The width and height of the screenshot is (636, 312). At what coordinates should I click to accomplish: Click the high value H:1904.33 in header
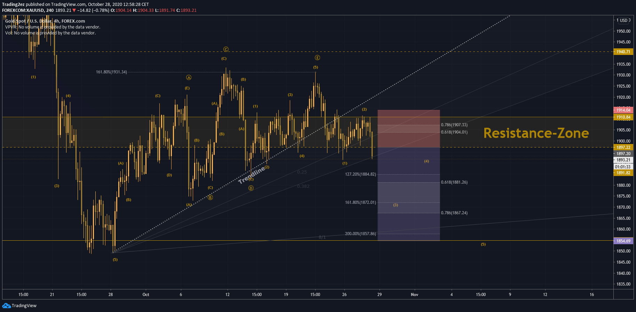click(x=143, y=10)
